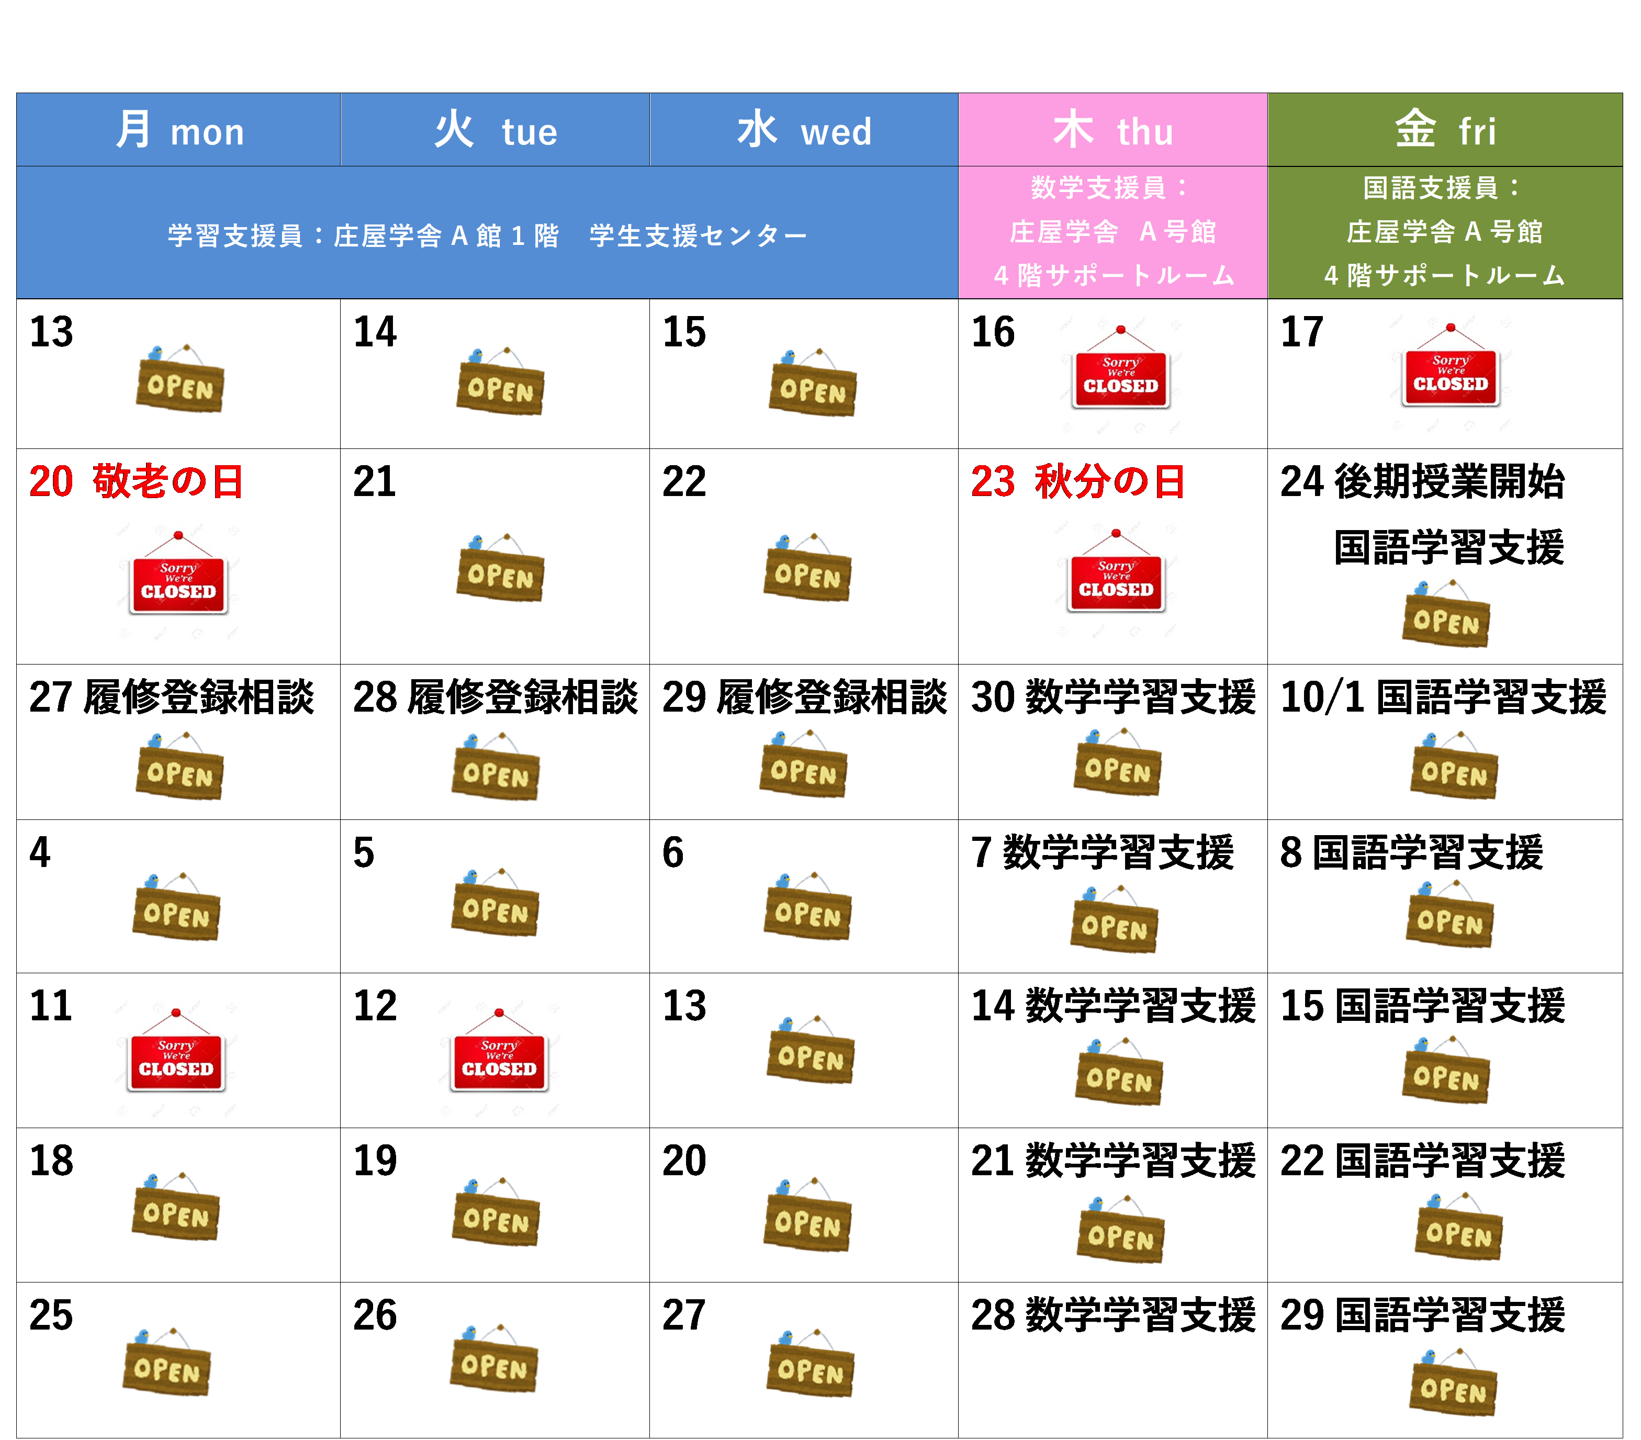The width and height of the screenshot is (1641, 1440).
Task: Click the OPEN sign under 10/1 国語学習支援
Action: (1454, 764)
